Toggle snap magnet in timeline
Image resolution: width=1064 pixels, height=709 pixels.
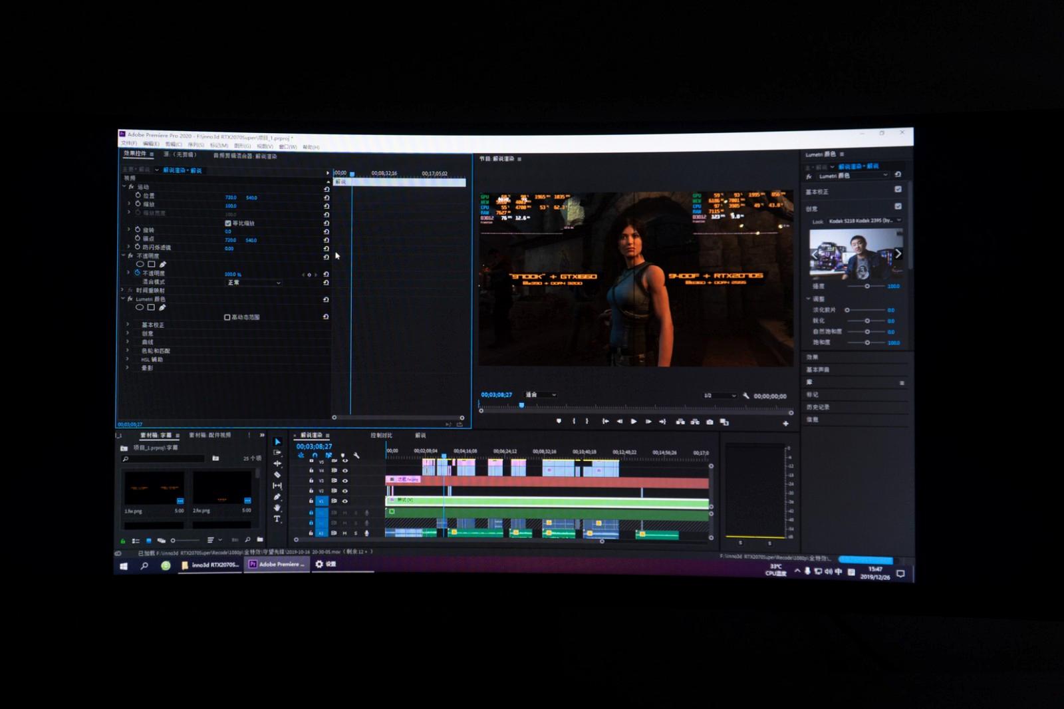pyautogui.click(x=315, y=456)
